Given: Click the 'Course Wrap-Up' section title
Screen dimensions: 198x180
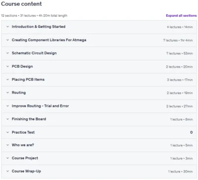Looking at the screenshot, I should [x=26, y=171].
